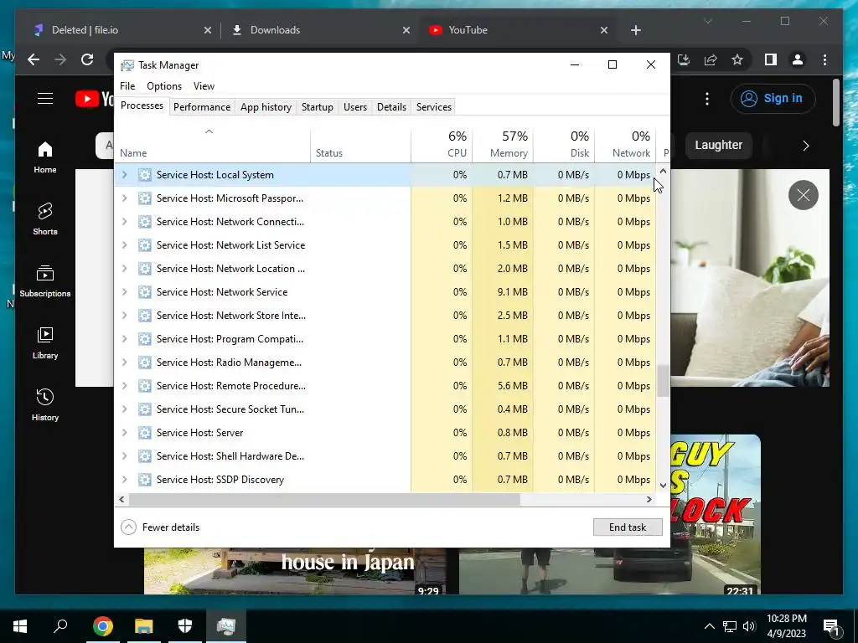
Task: Open Chrome side panel icon
Action: [771, 59]
